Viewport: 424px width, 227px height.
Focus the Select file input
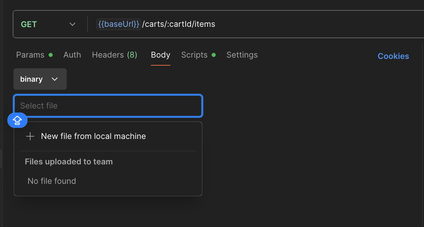click(x=108, y=106)
